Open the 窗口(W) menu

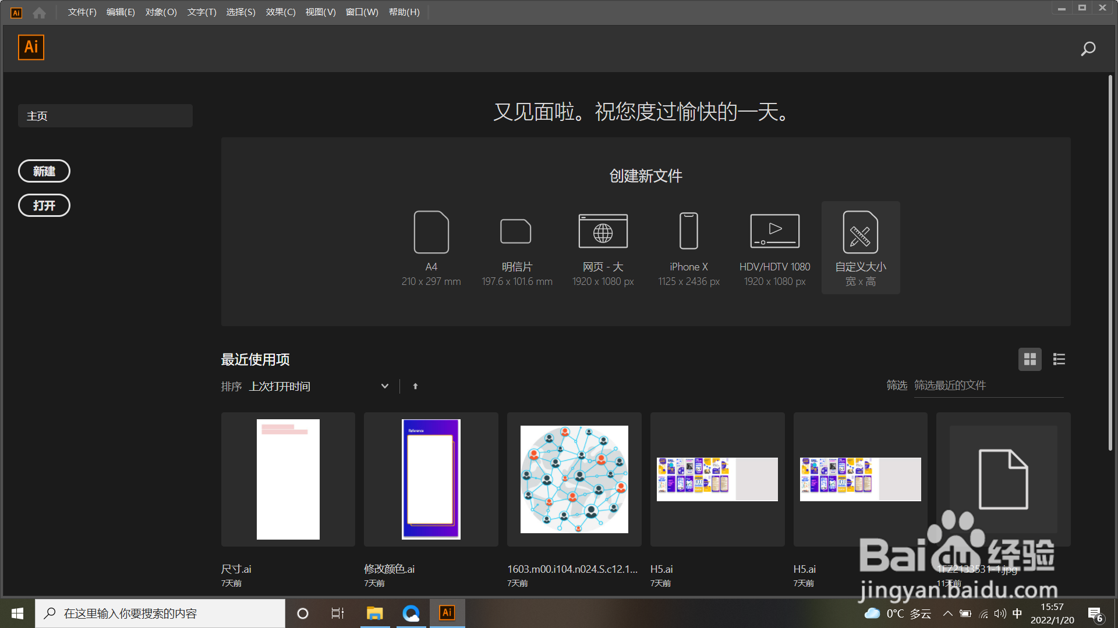[362, 12]
